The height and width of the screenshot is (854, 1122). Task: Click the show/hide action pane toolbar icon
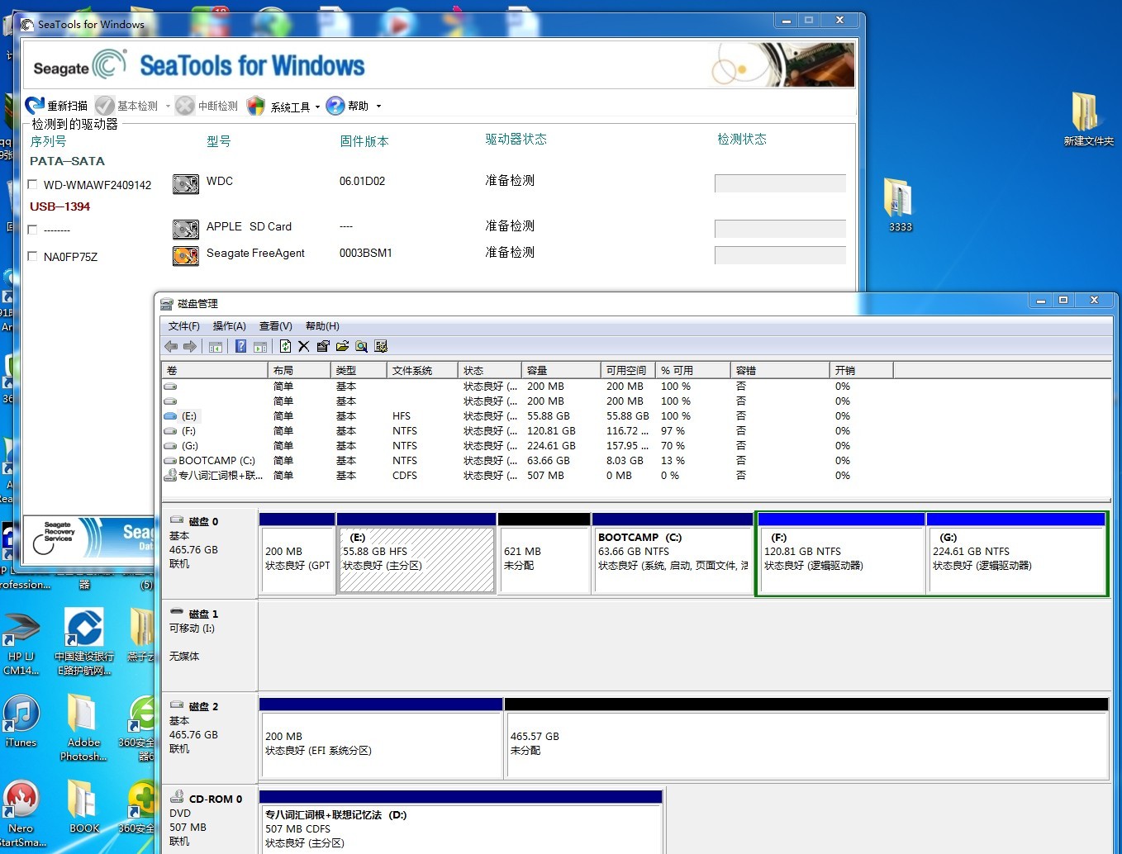[260, 347]
